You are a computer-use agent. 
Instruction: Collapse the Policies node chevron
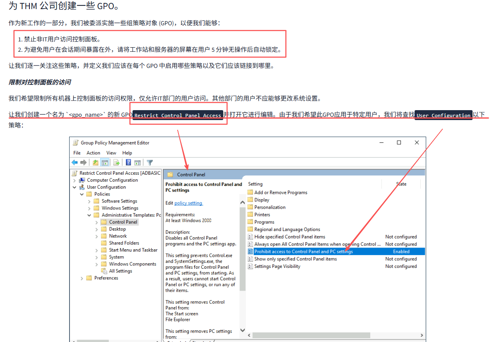point(82,194)
